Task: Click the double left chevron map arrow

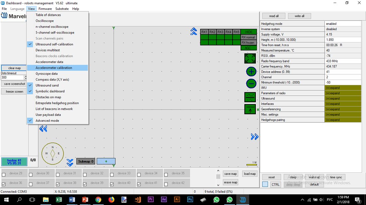Action: coord(43,129)
